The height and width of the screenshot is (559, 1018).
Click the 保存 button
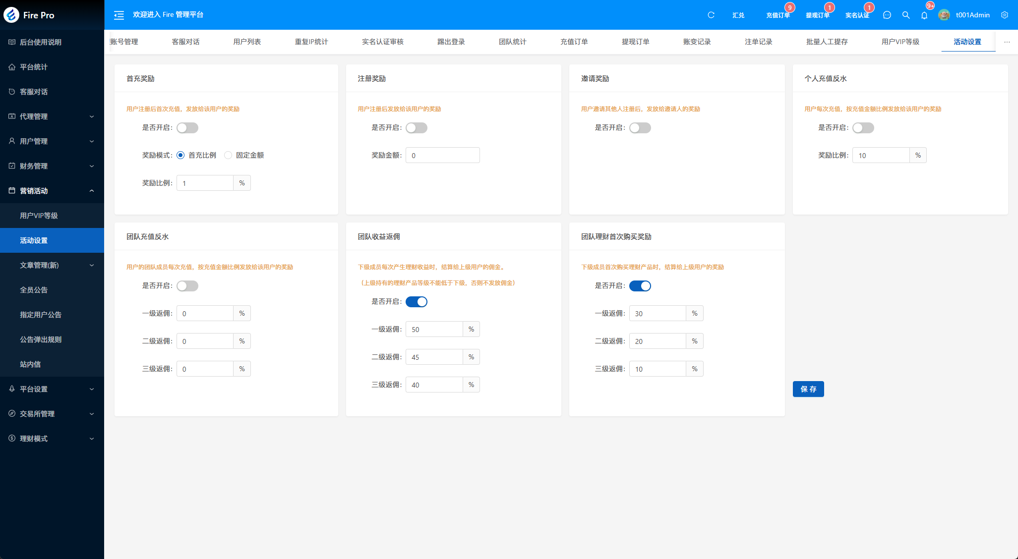click(808, 389)
